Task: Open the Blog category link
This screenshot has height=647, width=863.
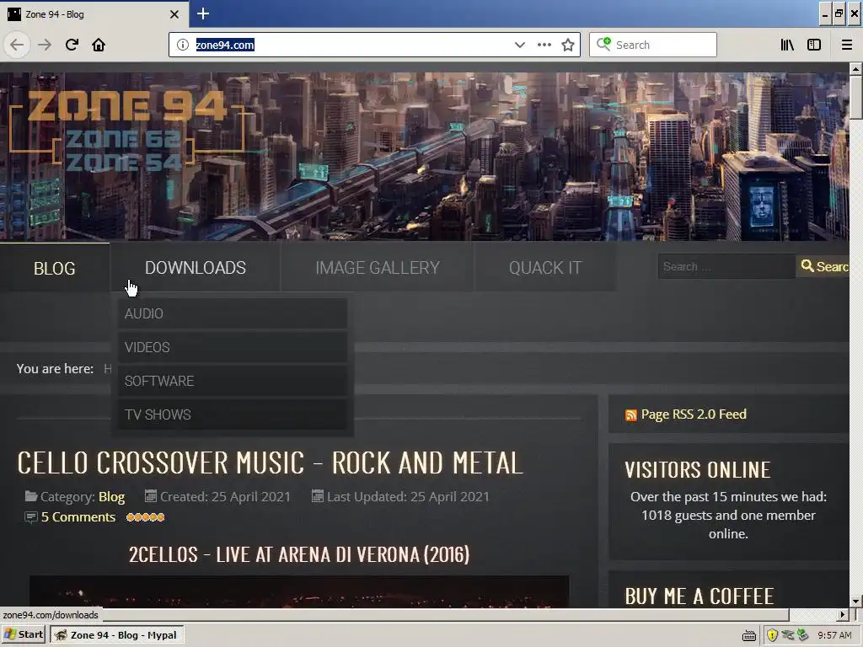Action: 112,497
